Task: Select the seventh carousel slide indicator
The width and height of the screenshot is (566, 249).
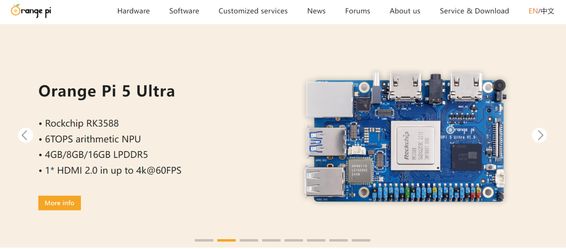Action: coord(338,240)
